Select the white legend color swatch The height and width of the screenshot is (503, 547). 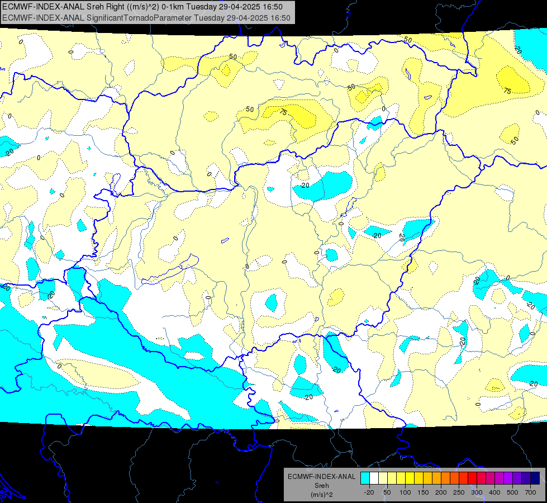coord(374,478)
